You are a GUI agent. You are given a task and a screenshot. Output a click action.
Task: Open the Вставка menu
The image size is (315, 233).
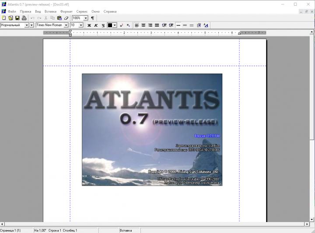click(50, 11)
